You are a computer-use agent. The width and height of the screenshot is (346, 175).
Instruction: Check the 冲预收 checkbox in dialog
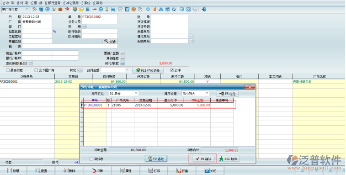point(91,159)
